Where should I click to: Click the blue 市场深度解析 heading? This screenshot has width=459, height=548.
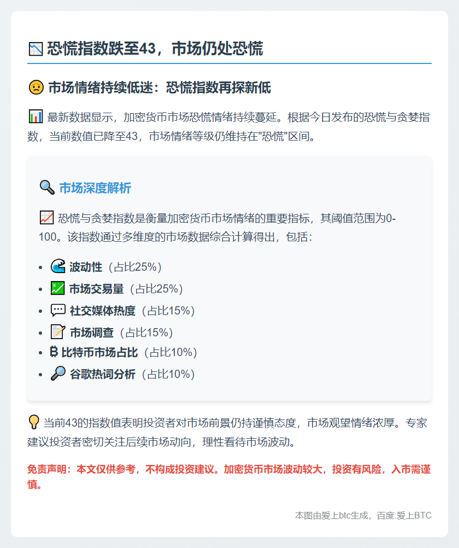[x=95, y=188]
